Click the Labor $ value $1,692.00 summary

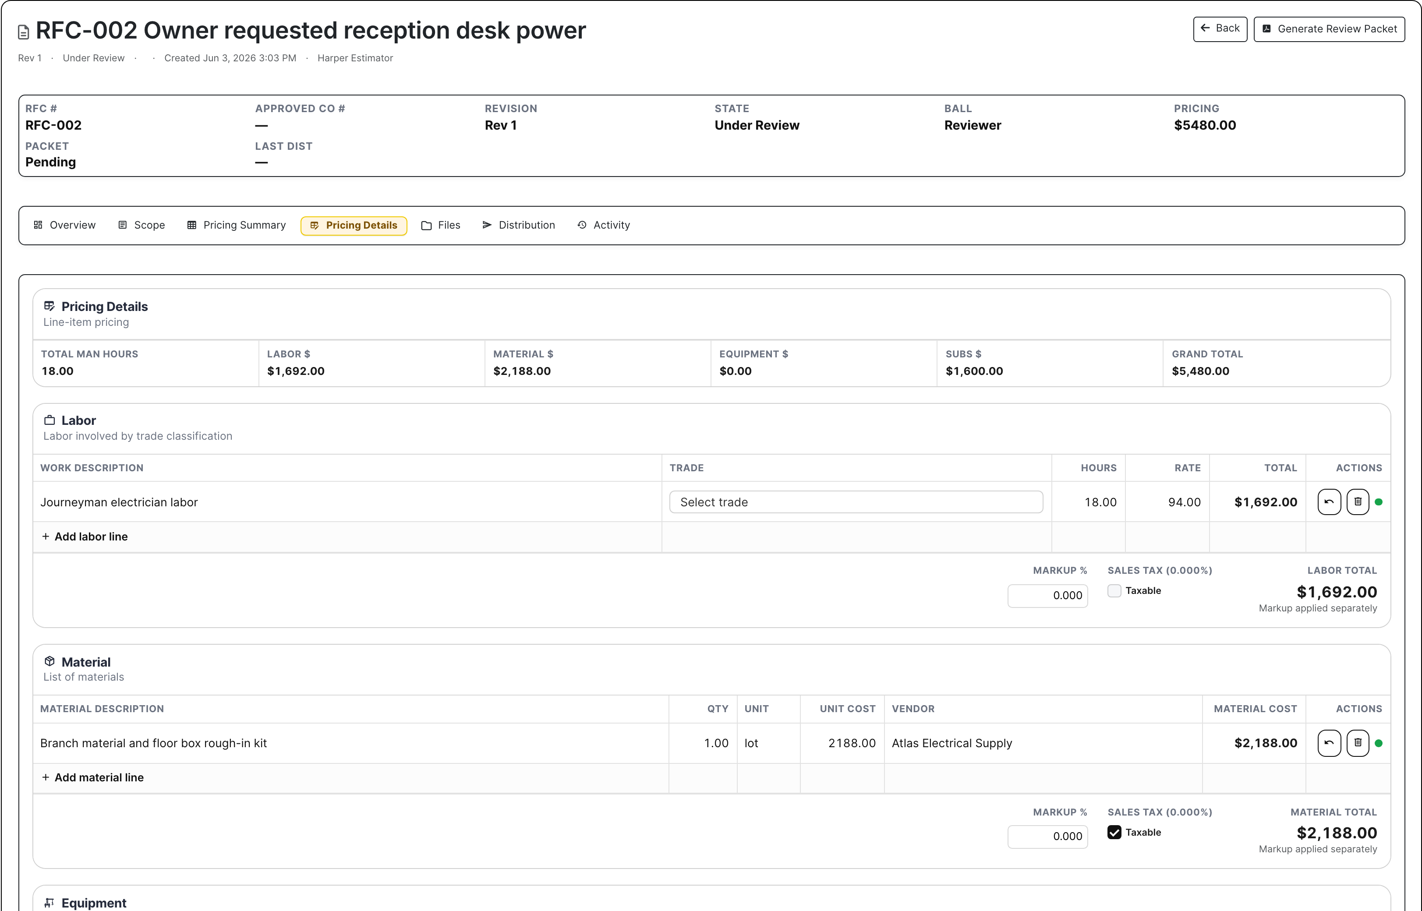(x=296, y=371)
